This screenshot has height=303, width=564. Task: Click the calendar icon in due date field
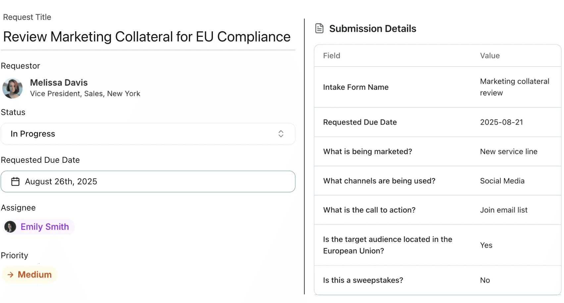16,182
